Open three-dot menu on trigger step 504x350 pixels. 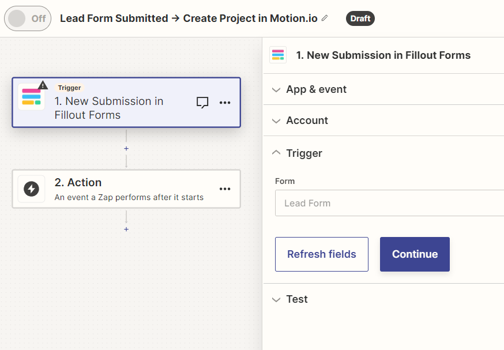pos(225,103)
